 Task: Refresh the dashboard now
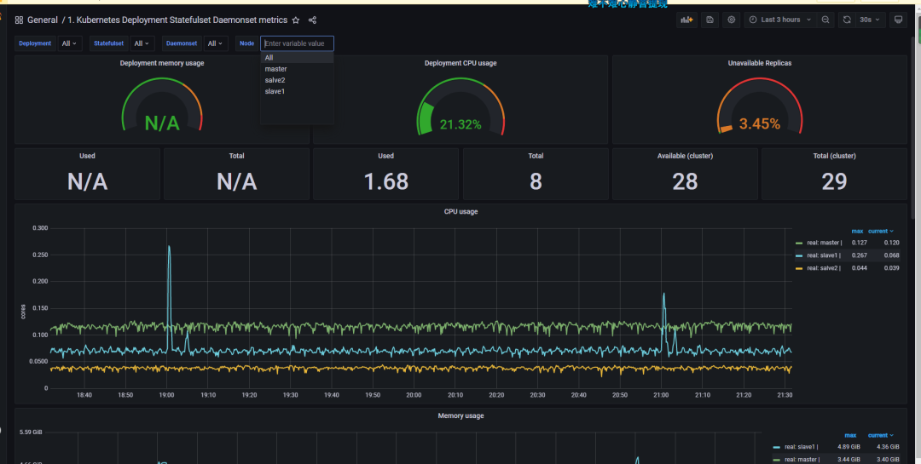(x=847, y=20)
